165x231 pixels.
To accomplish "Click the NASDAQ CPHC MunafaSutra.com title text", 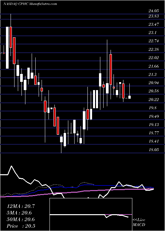I will click(30, 4).
